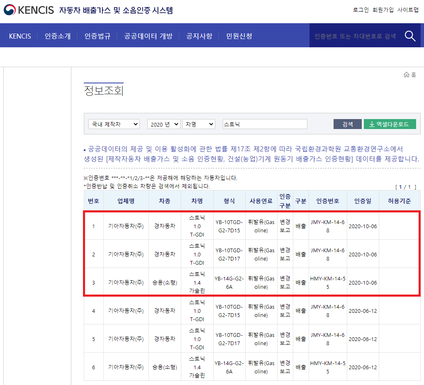Click row 1 형식 YB-10TGD-G2-7D15
Screen dimensions: 424x385
click(229, 226)
